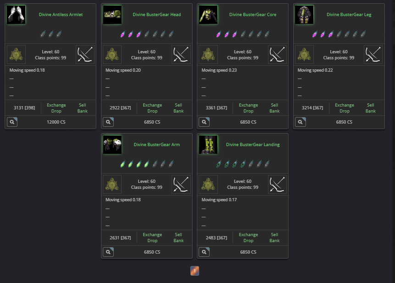395x283 pixels.
Task: Click magnifier icon on BusterGear Landing card
Action: [x=204, y=252]
